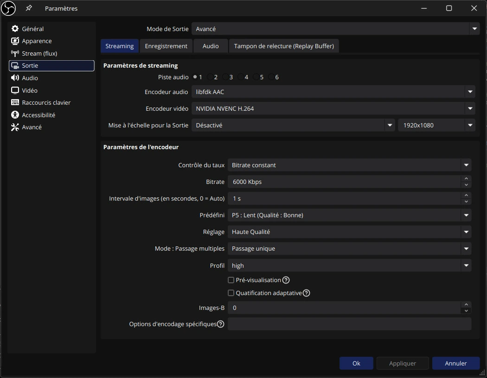Open the Tampon de relecture tab
Viewport: 487px width, 378px height.
coord(284,46)
